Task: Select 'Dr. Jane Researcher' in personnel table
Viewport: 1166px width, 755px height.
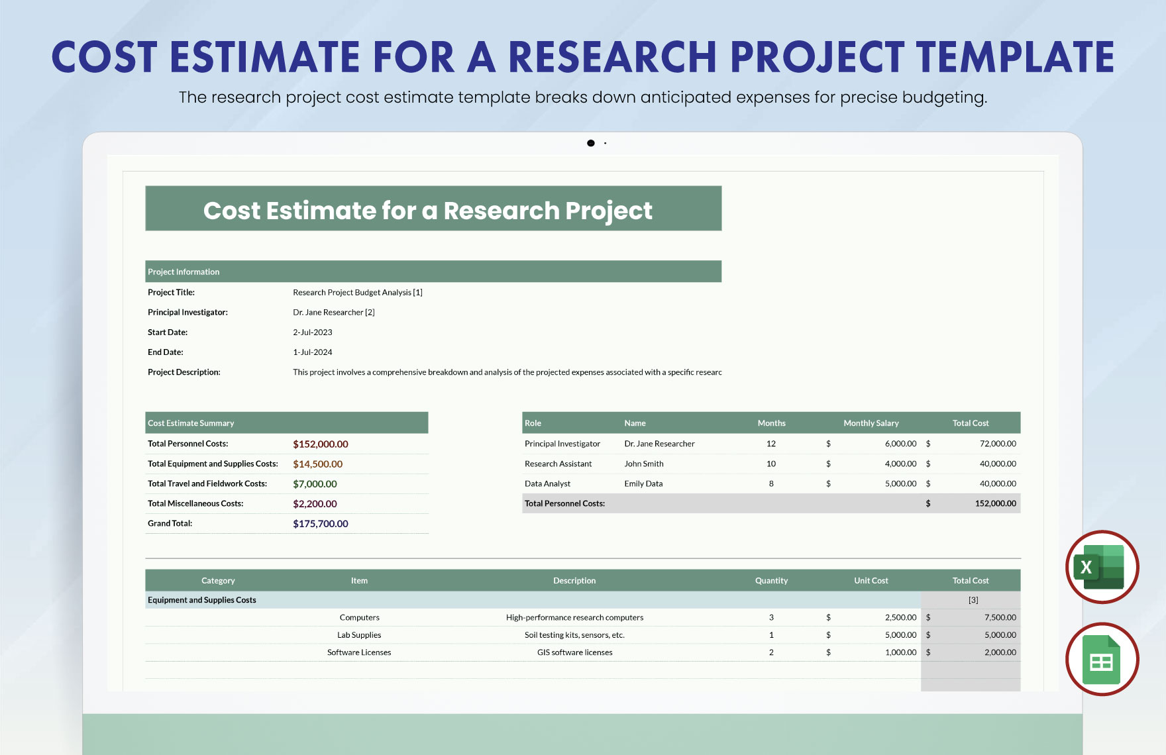Action: point(660,444)
